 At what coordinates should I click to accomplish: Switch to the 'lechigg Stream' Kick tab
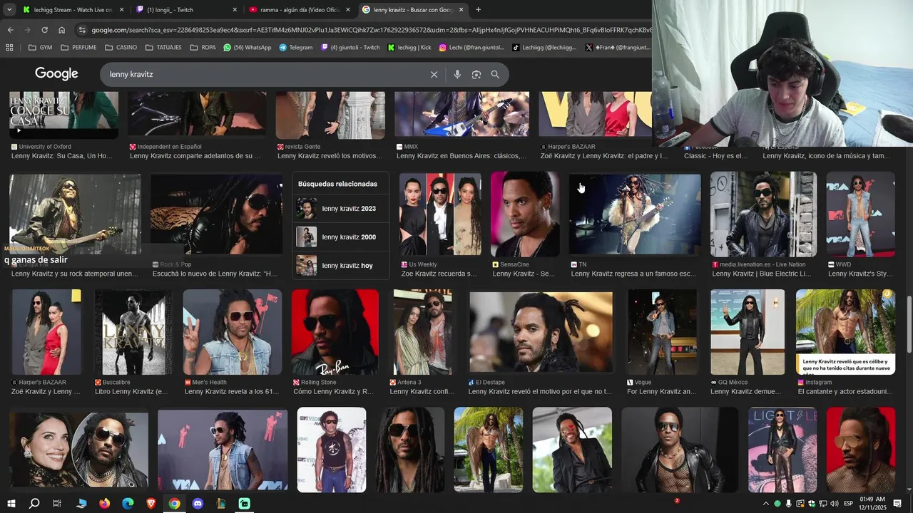click(x=73, y=10)
